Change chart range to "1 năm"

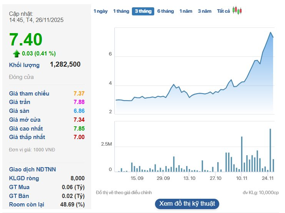coord(186,11)
